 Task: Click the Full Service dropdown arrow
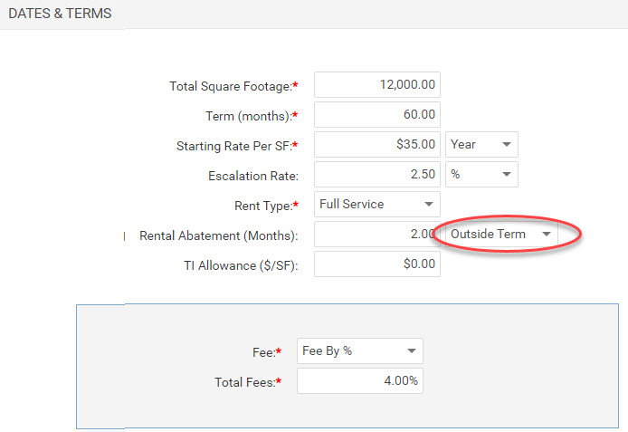coord(429,205)
